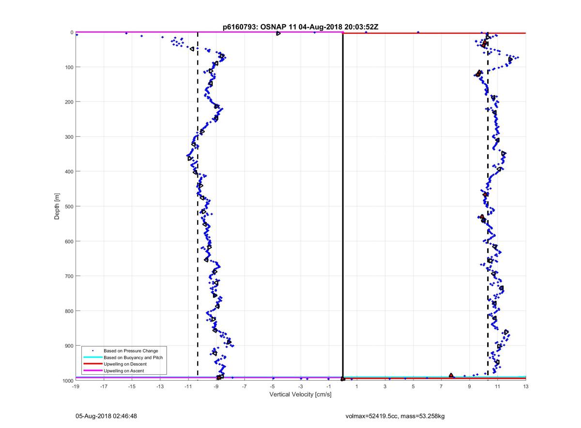581x428 pixels.
Task: Click depth tick label 500
Action: point(69,207)
